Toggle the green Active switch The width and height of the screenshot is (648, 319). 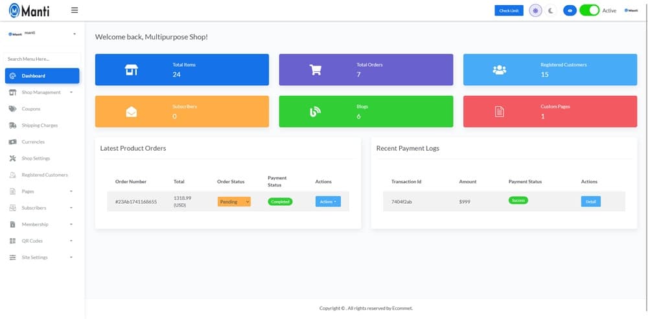(x=589, y=10)
